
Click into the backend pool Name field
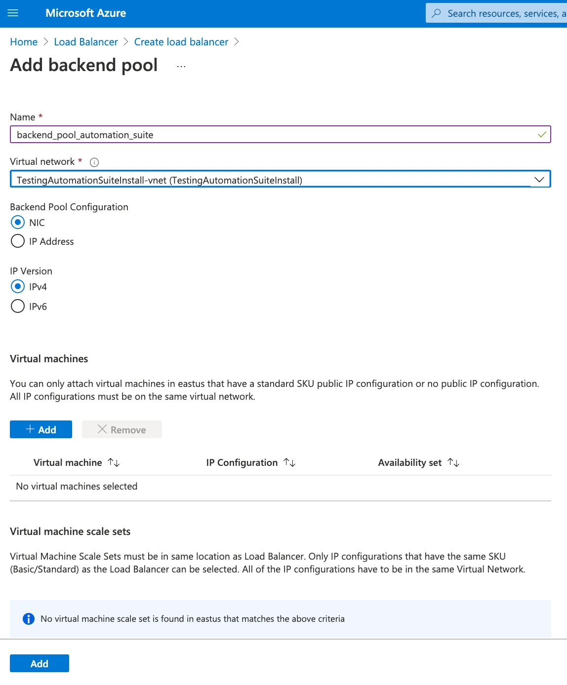click(281, 134)
